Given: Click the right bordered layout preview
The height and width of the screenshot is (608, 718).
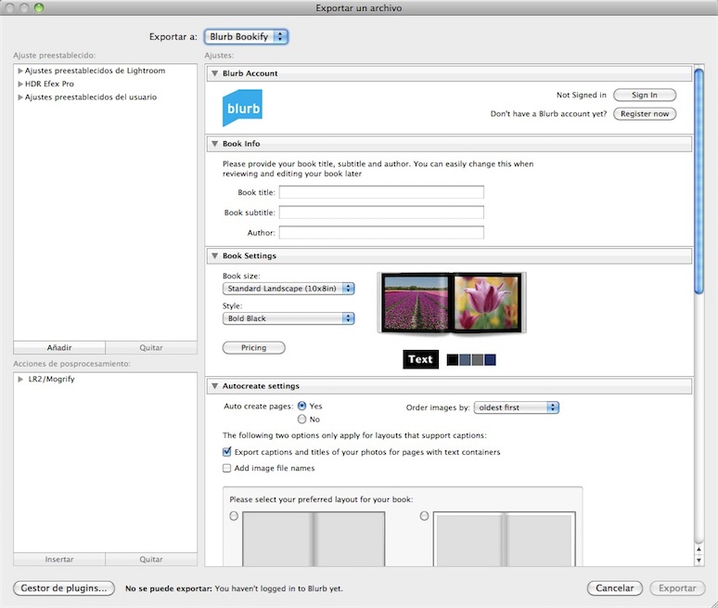Looking at the screenshot, I should coord(504,538).
